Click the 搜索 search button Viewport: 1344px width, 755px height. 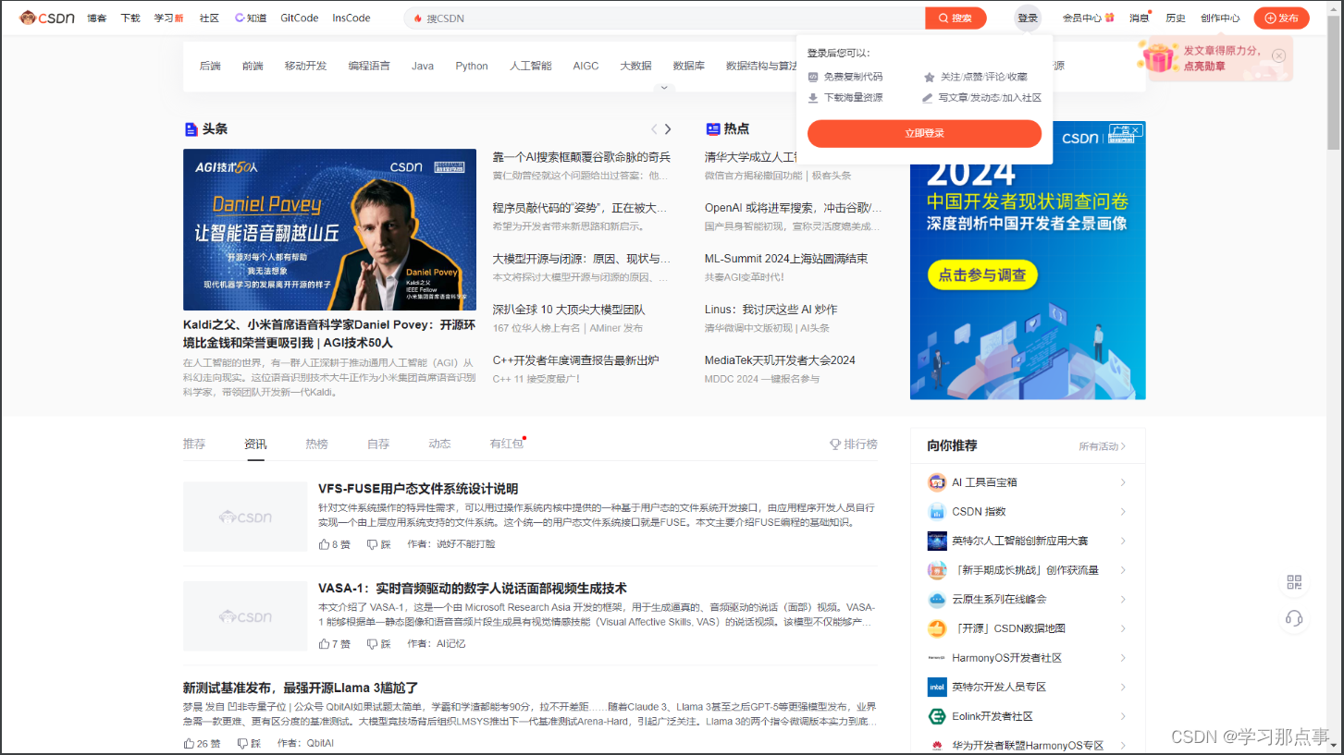click(x=956, y=18)
